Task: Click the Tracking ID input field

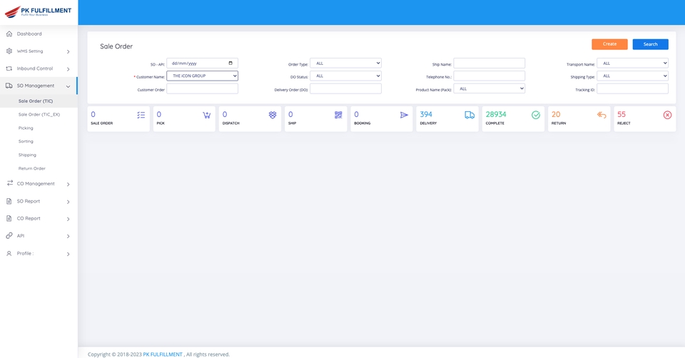Action: 633,88
